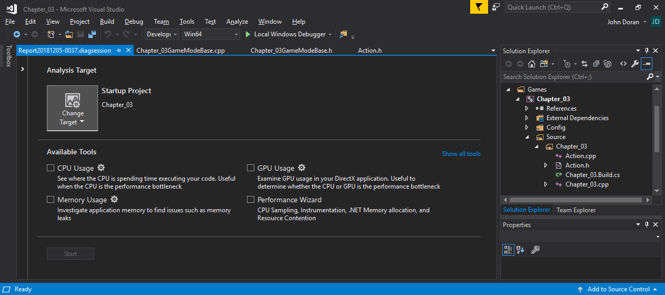
Task: Expand the References tree node
Action: pyautogui.click(x=527, y=109)
